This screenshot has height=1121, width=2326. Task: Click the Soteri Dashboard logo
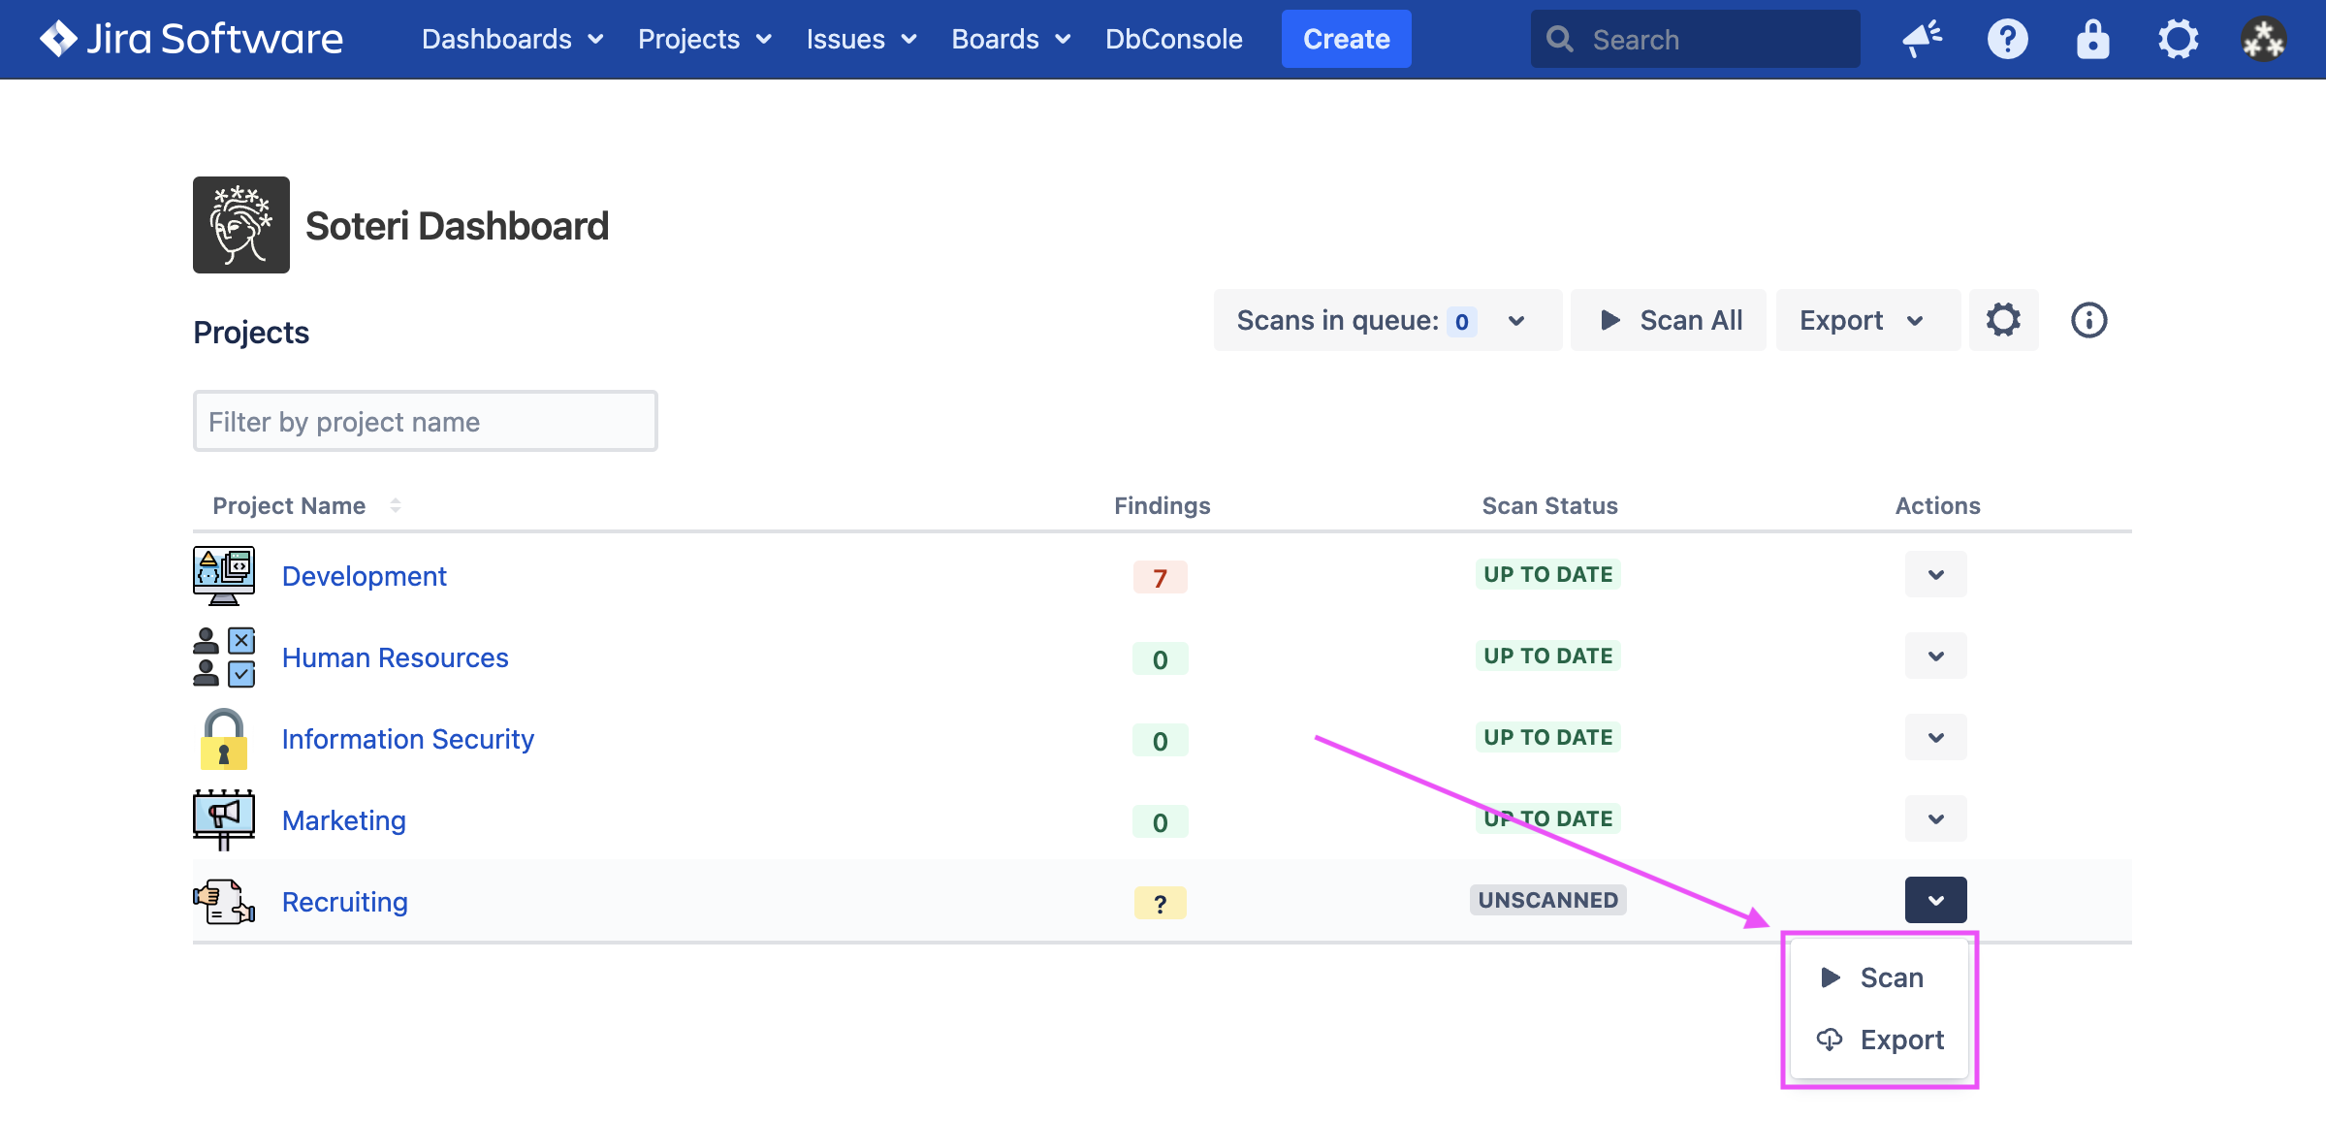click(x=240, y=225)
